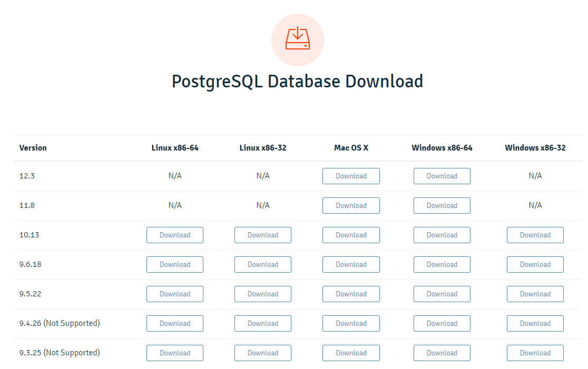This screenshot has height=369, width=588.
Task: Download version 9.3.25 for Mac OS X
Action: point(351,353)
